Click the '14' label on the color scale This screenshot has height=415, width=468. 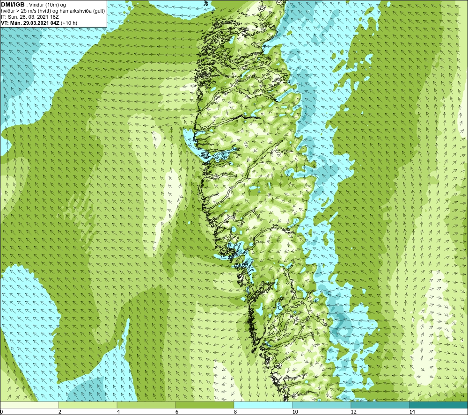point(412,412)
